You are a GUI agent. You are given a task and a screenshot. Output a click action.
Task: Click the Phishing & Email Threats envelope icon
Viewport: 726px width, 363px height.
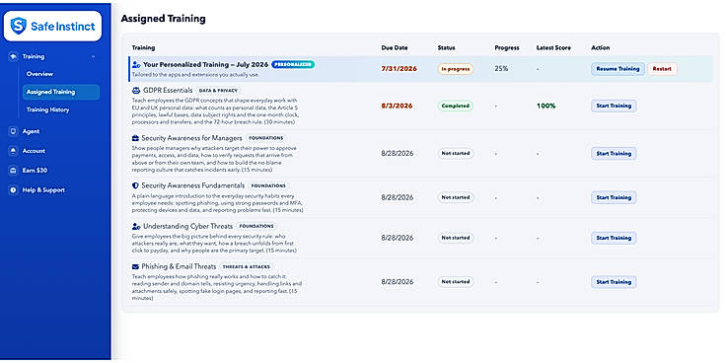(x=135, y=266)
